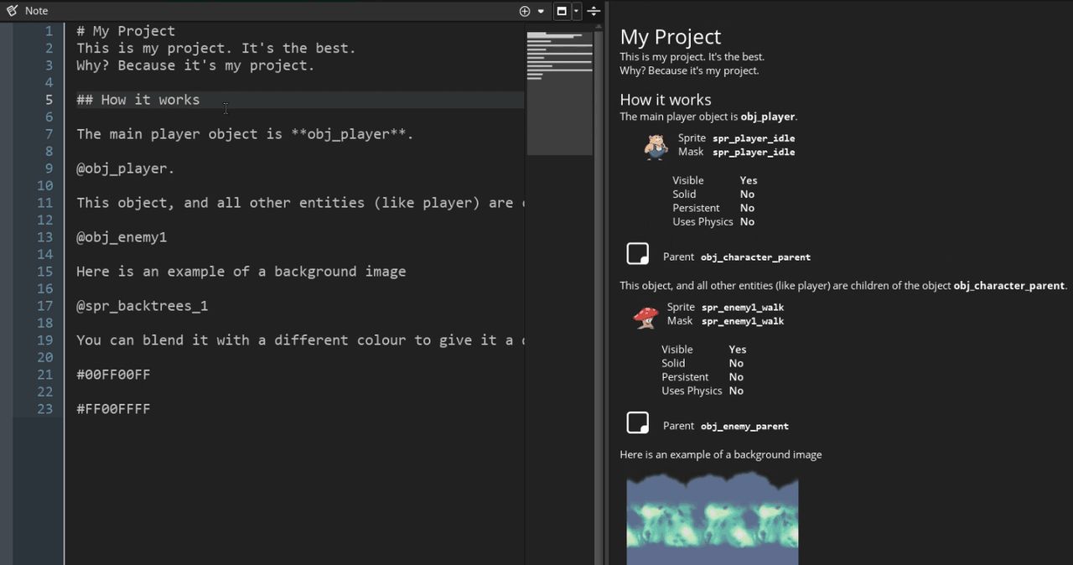Open the obj_character_parent parent link
Screen dimensions: 1073x565
(x=755, y=257)
